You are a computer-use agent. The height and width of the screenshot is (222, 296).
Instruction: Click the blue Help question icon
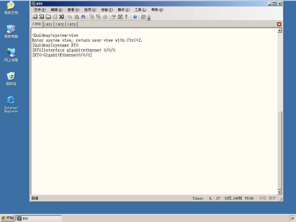coord(135,17)
